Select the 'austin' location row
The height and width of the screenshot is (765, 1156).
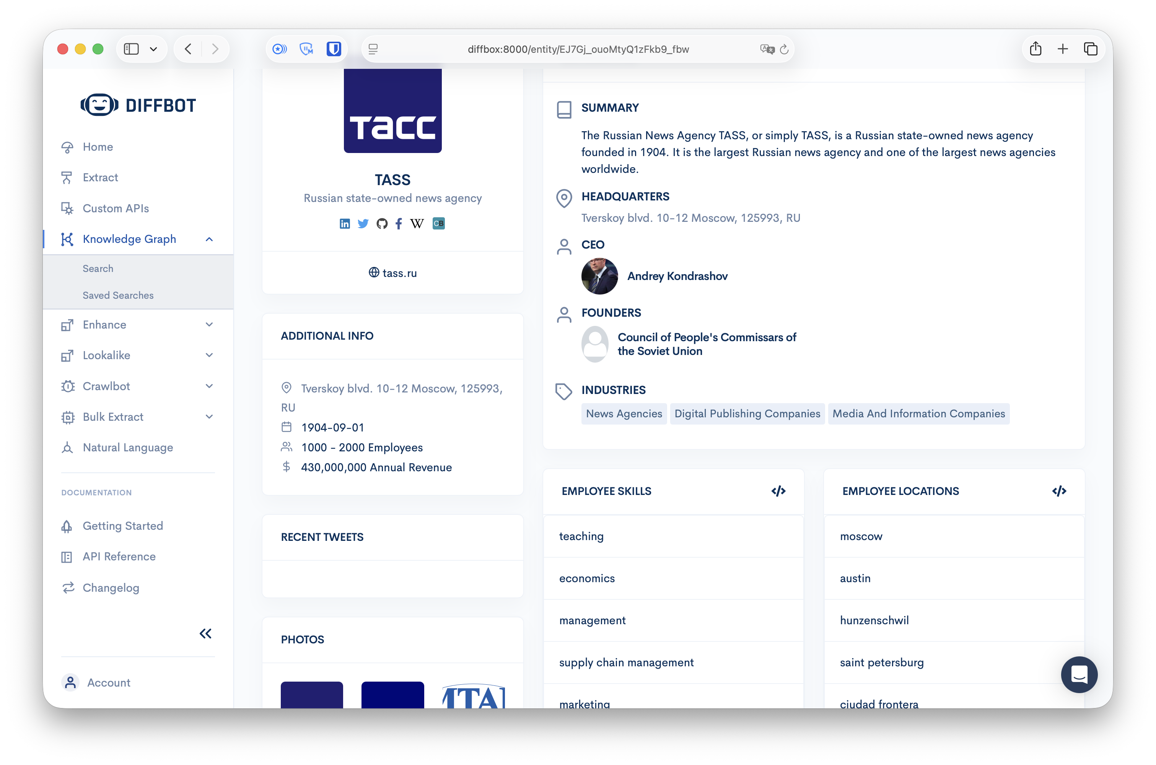tap(954, 578)
